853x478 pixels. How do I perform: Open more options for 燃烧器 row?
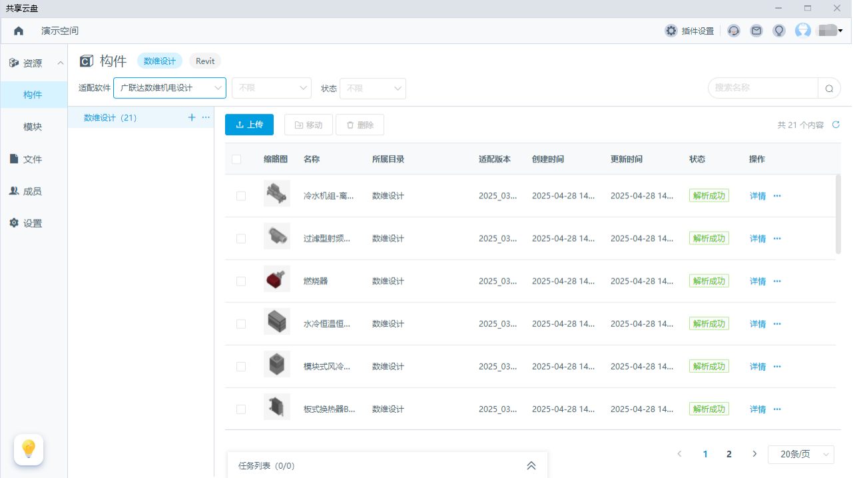pyautogui.click(x=777, y=281)
